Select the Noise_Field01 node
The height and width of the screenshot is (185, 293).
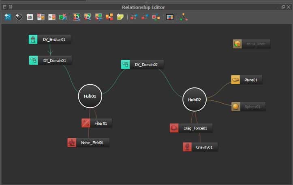click(88, 142)
